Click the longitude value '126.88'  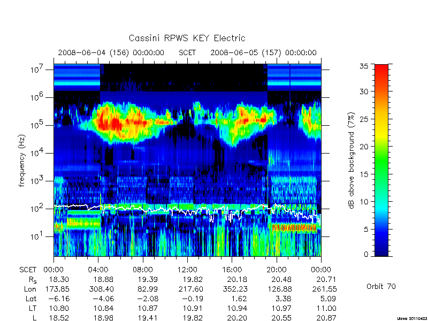coord(280,289)
